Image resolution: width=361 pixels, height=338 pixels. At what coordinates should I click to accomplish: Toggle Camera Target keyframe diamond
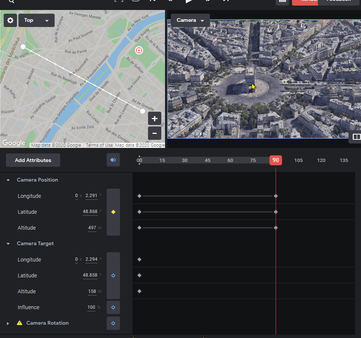tap(113, 276)
